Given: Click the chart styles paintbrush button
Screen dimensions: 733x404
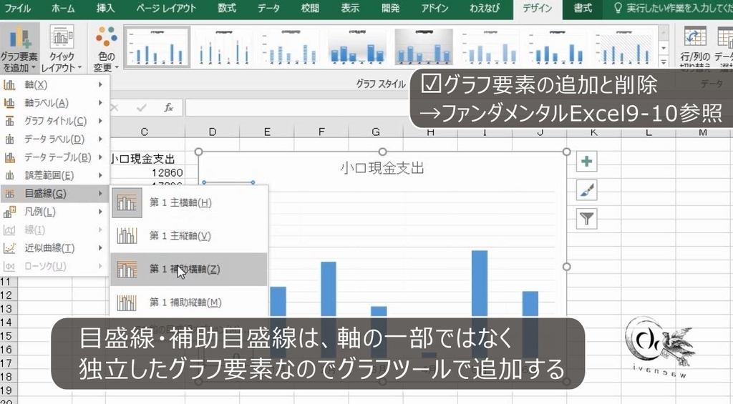Looking at the screenshot, I should pyautogui.click(x=586, y=190).
